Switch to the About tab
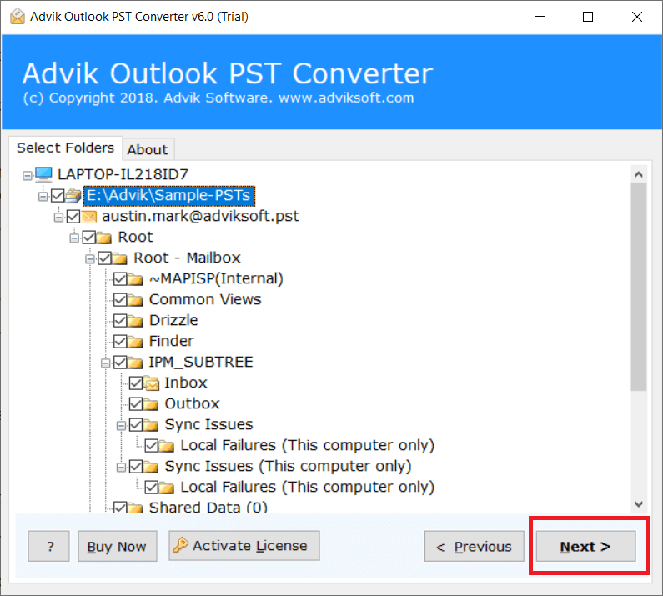The height and width of the screenshot is (596, 663). (x=148, y=150)
